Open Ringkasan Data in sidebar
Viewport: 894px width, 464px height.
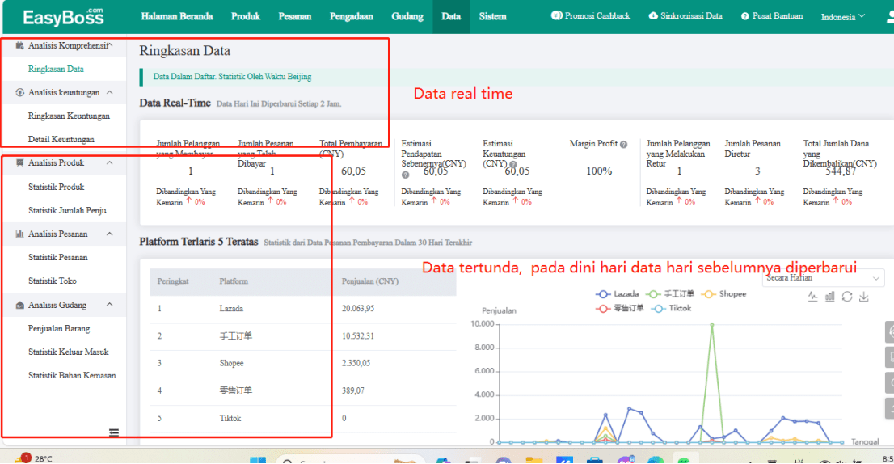[x=56, y=69]
